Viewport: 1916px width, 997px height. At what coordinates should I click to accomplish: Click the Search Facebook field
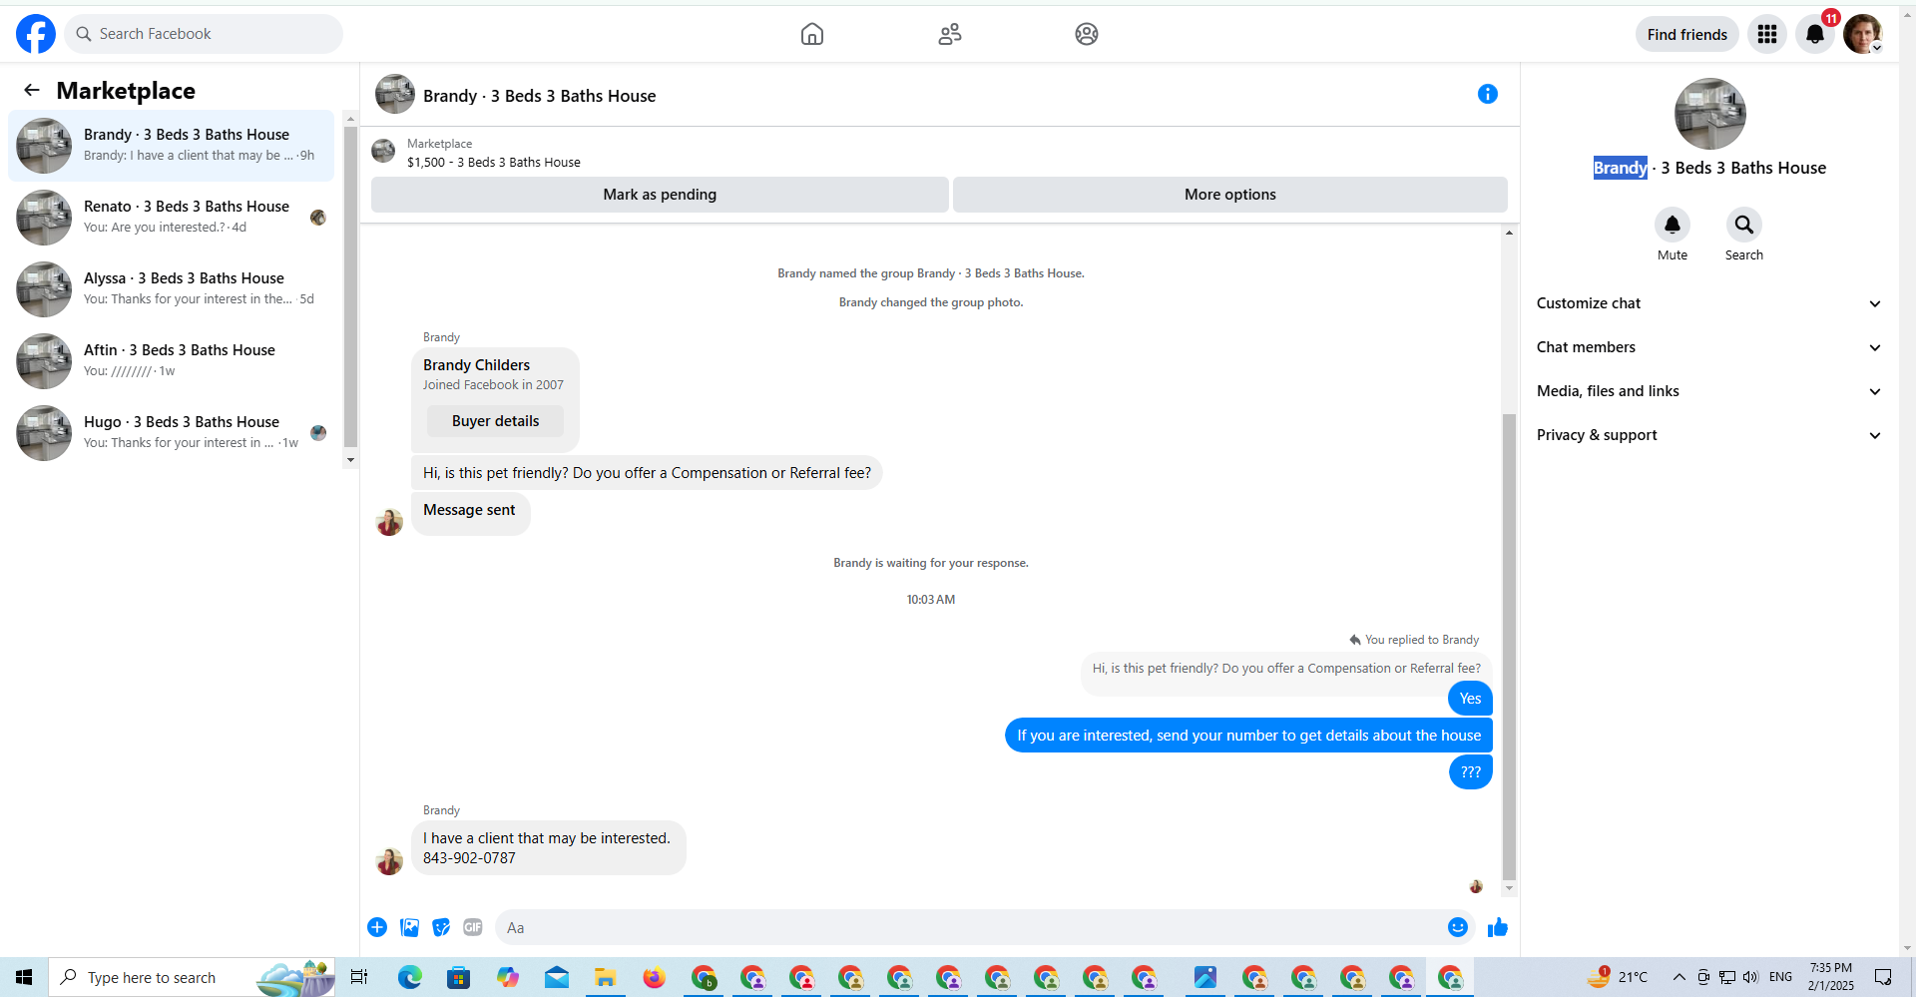pos(205,34)
